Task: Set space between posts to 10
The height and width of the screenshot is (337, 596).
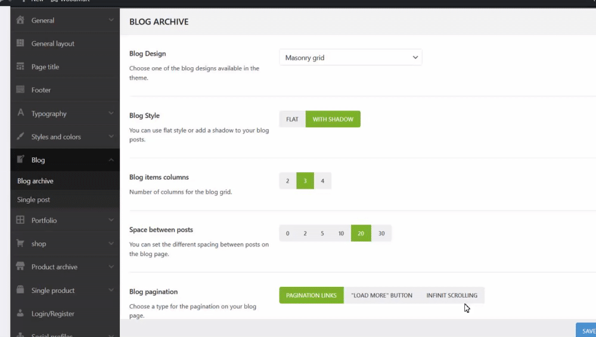Action: click(341, 233)
